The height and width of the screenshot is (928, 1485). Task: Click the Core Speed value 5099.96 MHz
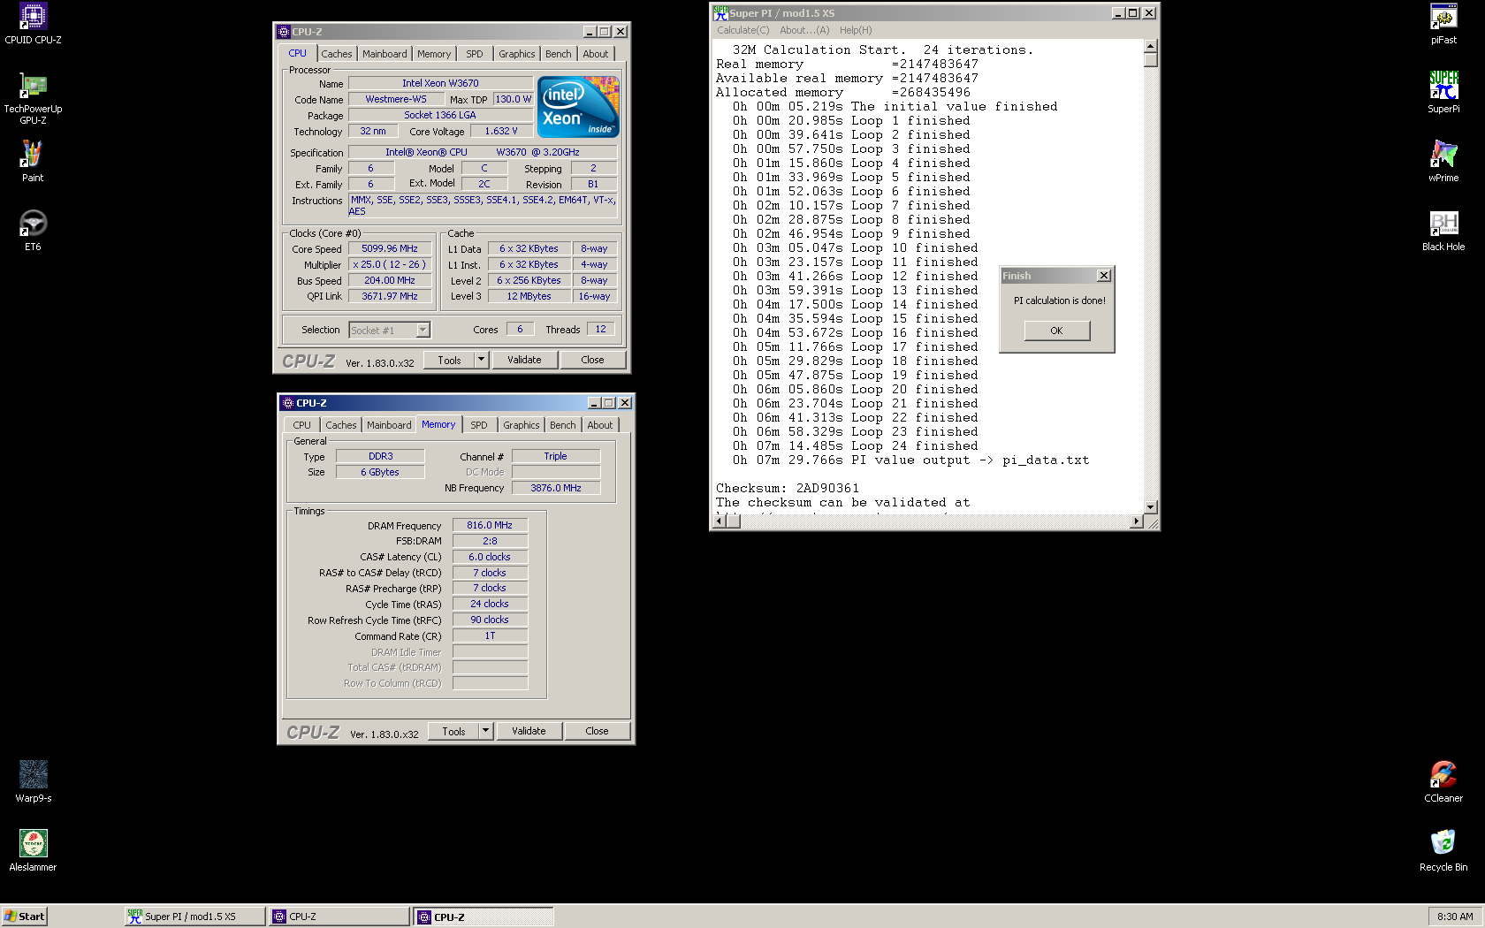pyautogui.click(x=390, y=248)
